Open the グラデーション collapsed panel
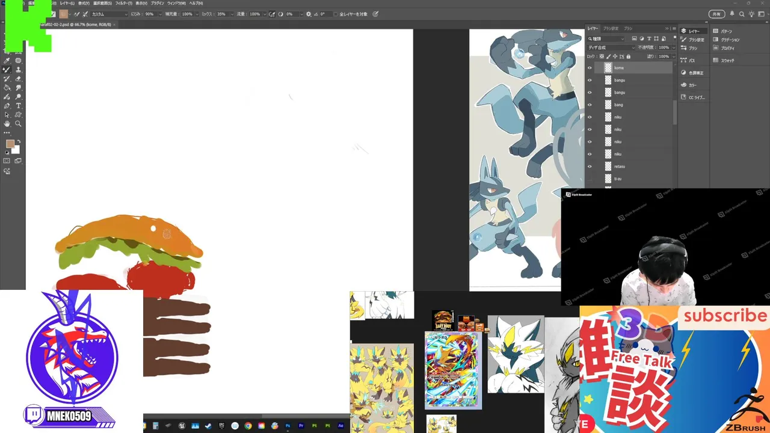The width and height of the screenshot is (770, 433). click(726, 39)
